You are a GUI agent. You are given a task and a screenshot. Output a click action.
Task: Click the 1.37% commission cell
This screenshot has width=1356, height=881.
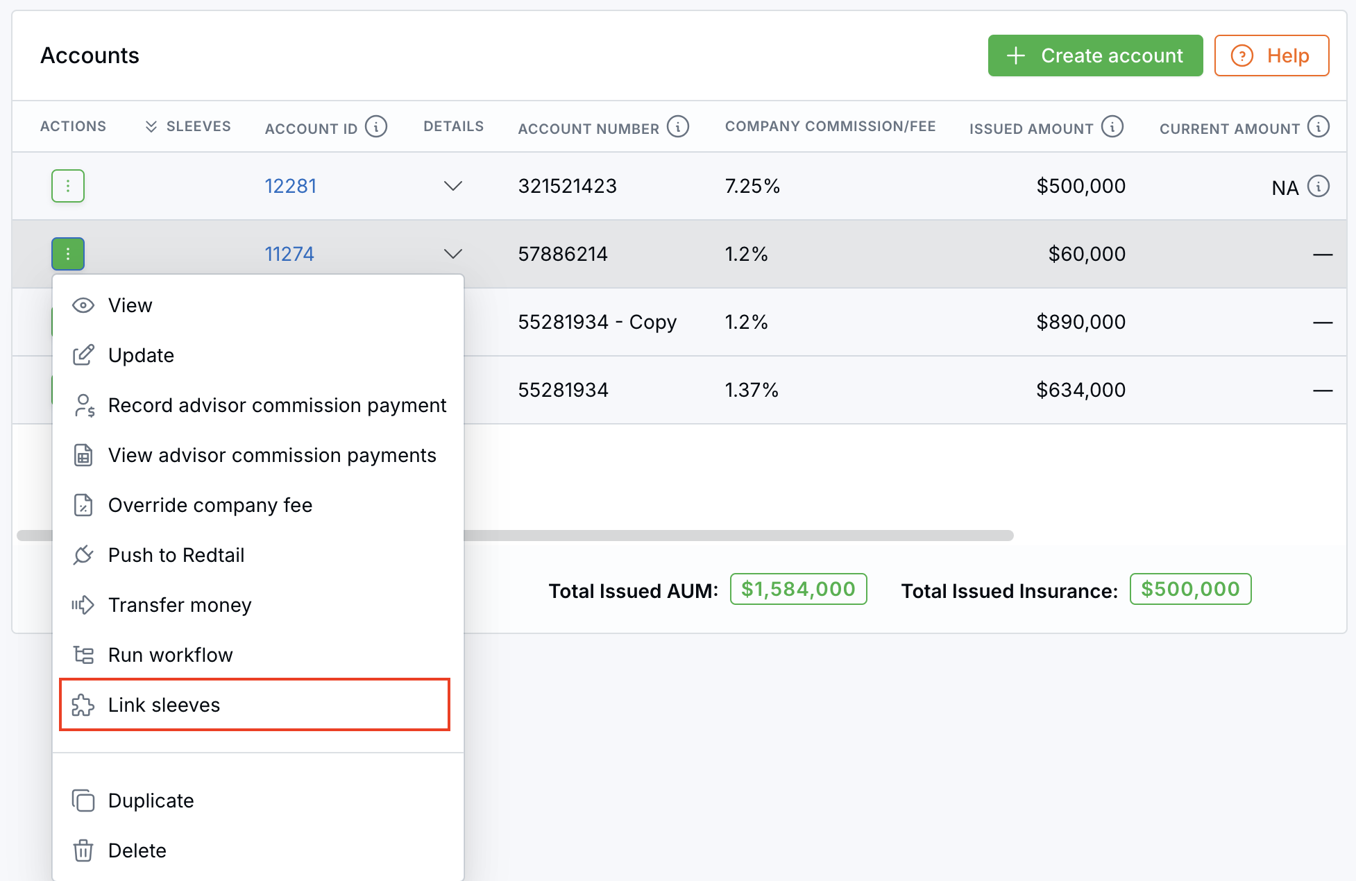point(752,390)
